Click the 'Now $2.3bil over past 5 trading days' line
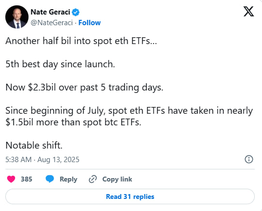Viewport: 262px width, 211px height. (x=85, y=88)
